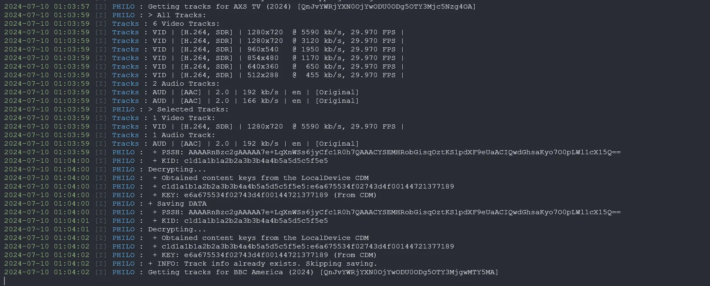Click 'Track info already exists. Skipping saving.' line
Viewport: 710px width, 286px height.
[280, 264]
